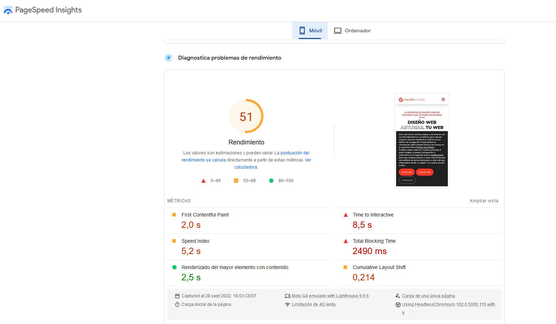The width and height of the screenshot is (556, 324).
Task: Click the green circle 90–100 legend icon
Action: pos(271,181)
